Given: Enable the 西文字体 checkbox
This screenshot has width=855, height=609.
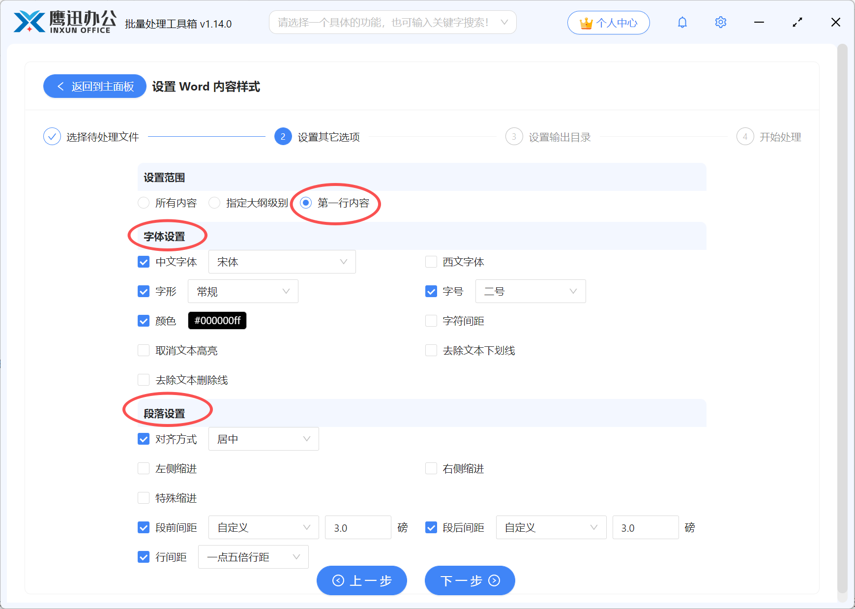Looking at the screenshot, I should [431, 262].
